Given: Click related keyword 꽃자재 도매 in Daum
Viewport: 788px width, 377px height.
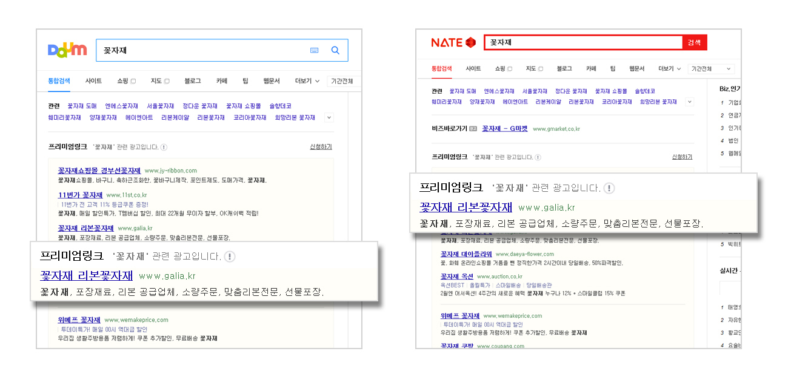Looking at the screenshot, I should 82,106.
